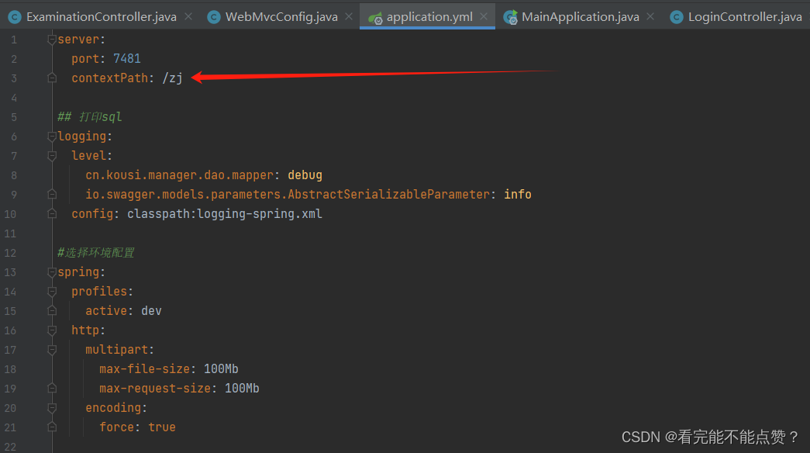
Task: Click the profiles key
Action: (99, 292)
